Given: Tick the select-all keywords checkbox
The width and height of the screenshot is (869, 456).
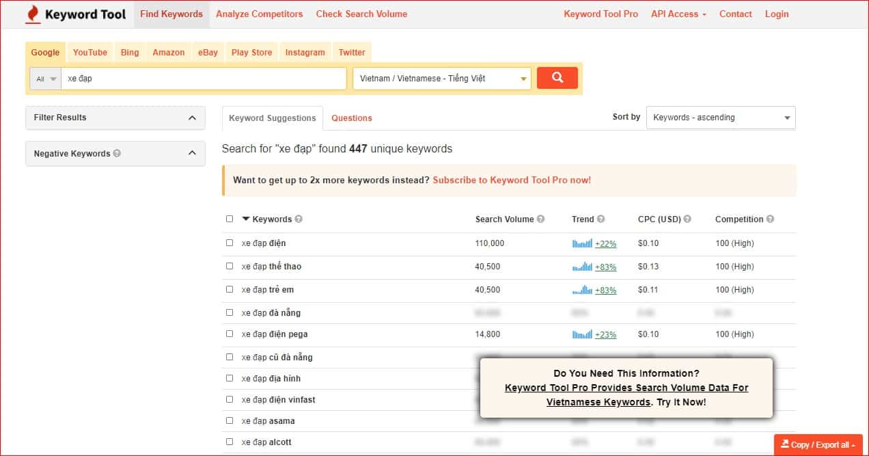Looking at the screenshot, I should tap(230, 219).
